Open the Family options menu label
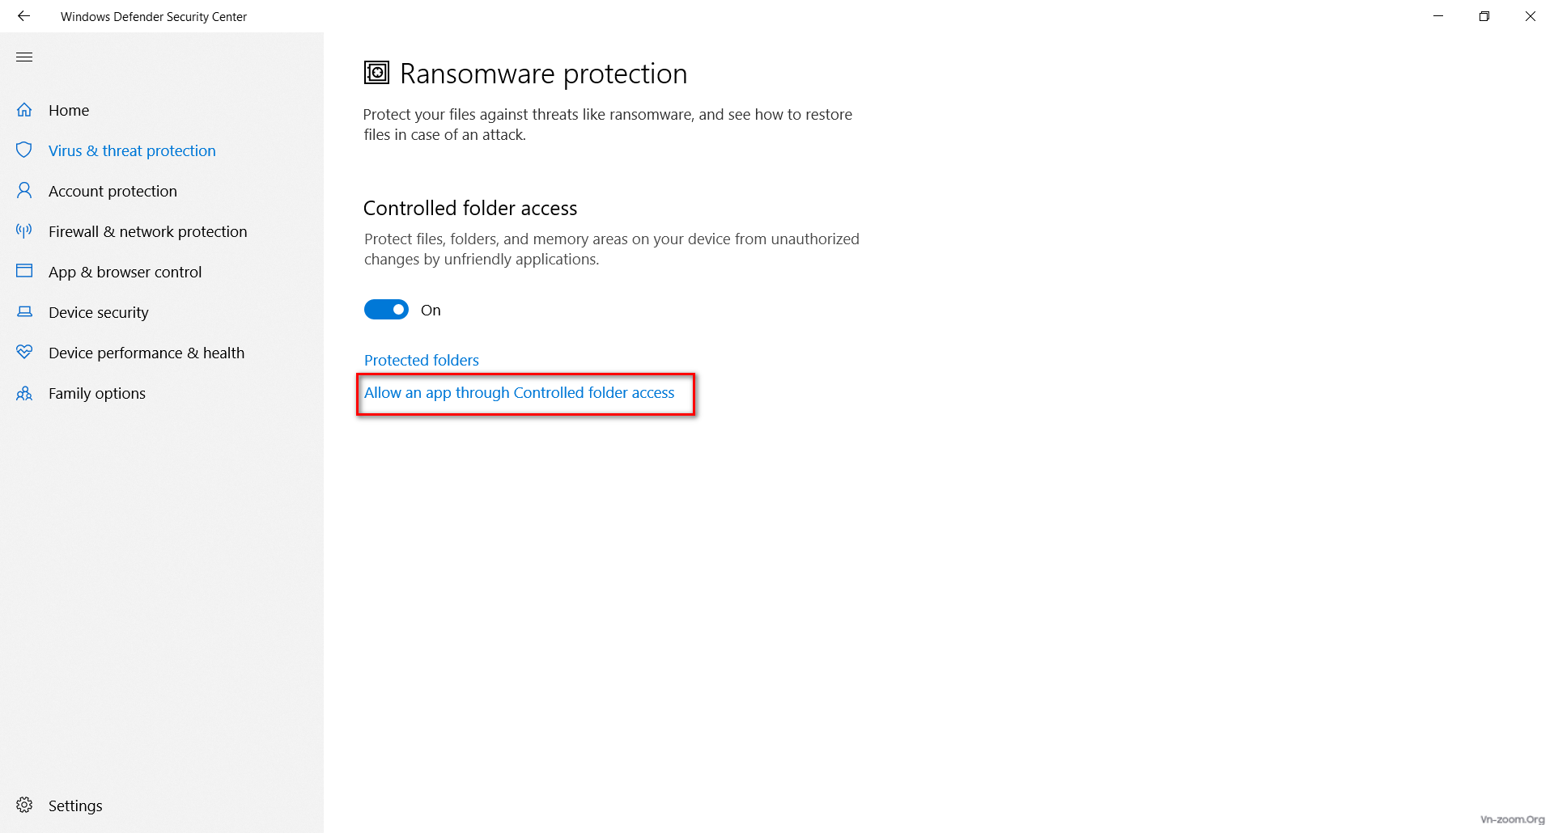The height and width of the screenshot is (833, 1554). 96,394
